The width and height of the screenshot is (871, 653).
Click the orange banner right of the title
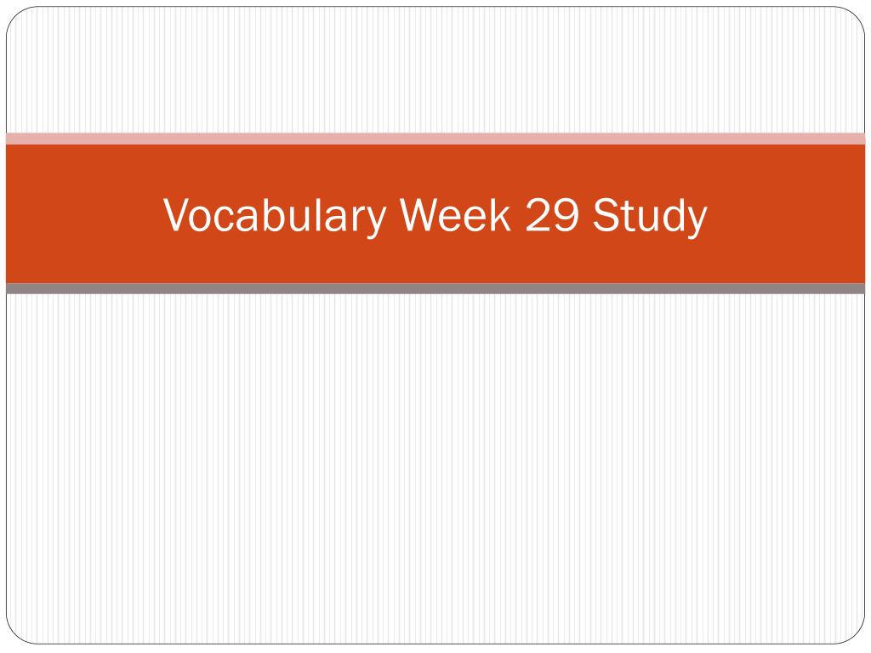point(786,213)
